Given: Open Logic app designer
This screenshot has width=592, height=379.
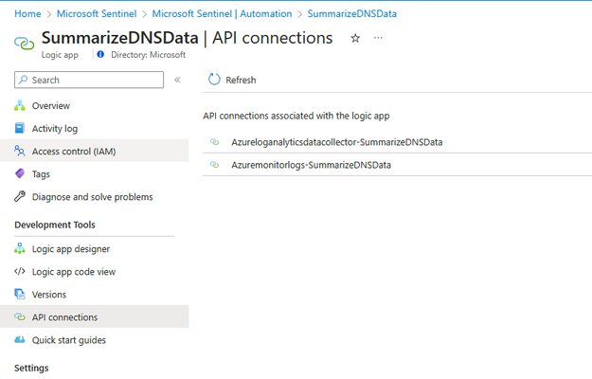Looking at the screenshot, I should [95, 249].
